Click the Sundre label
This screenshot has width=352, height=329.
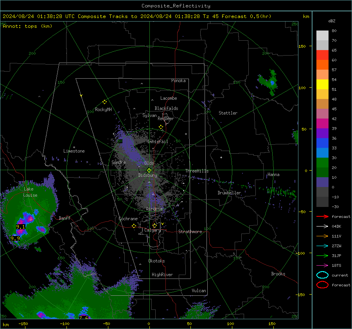click(119, 162)
